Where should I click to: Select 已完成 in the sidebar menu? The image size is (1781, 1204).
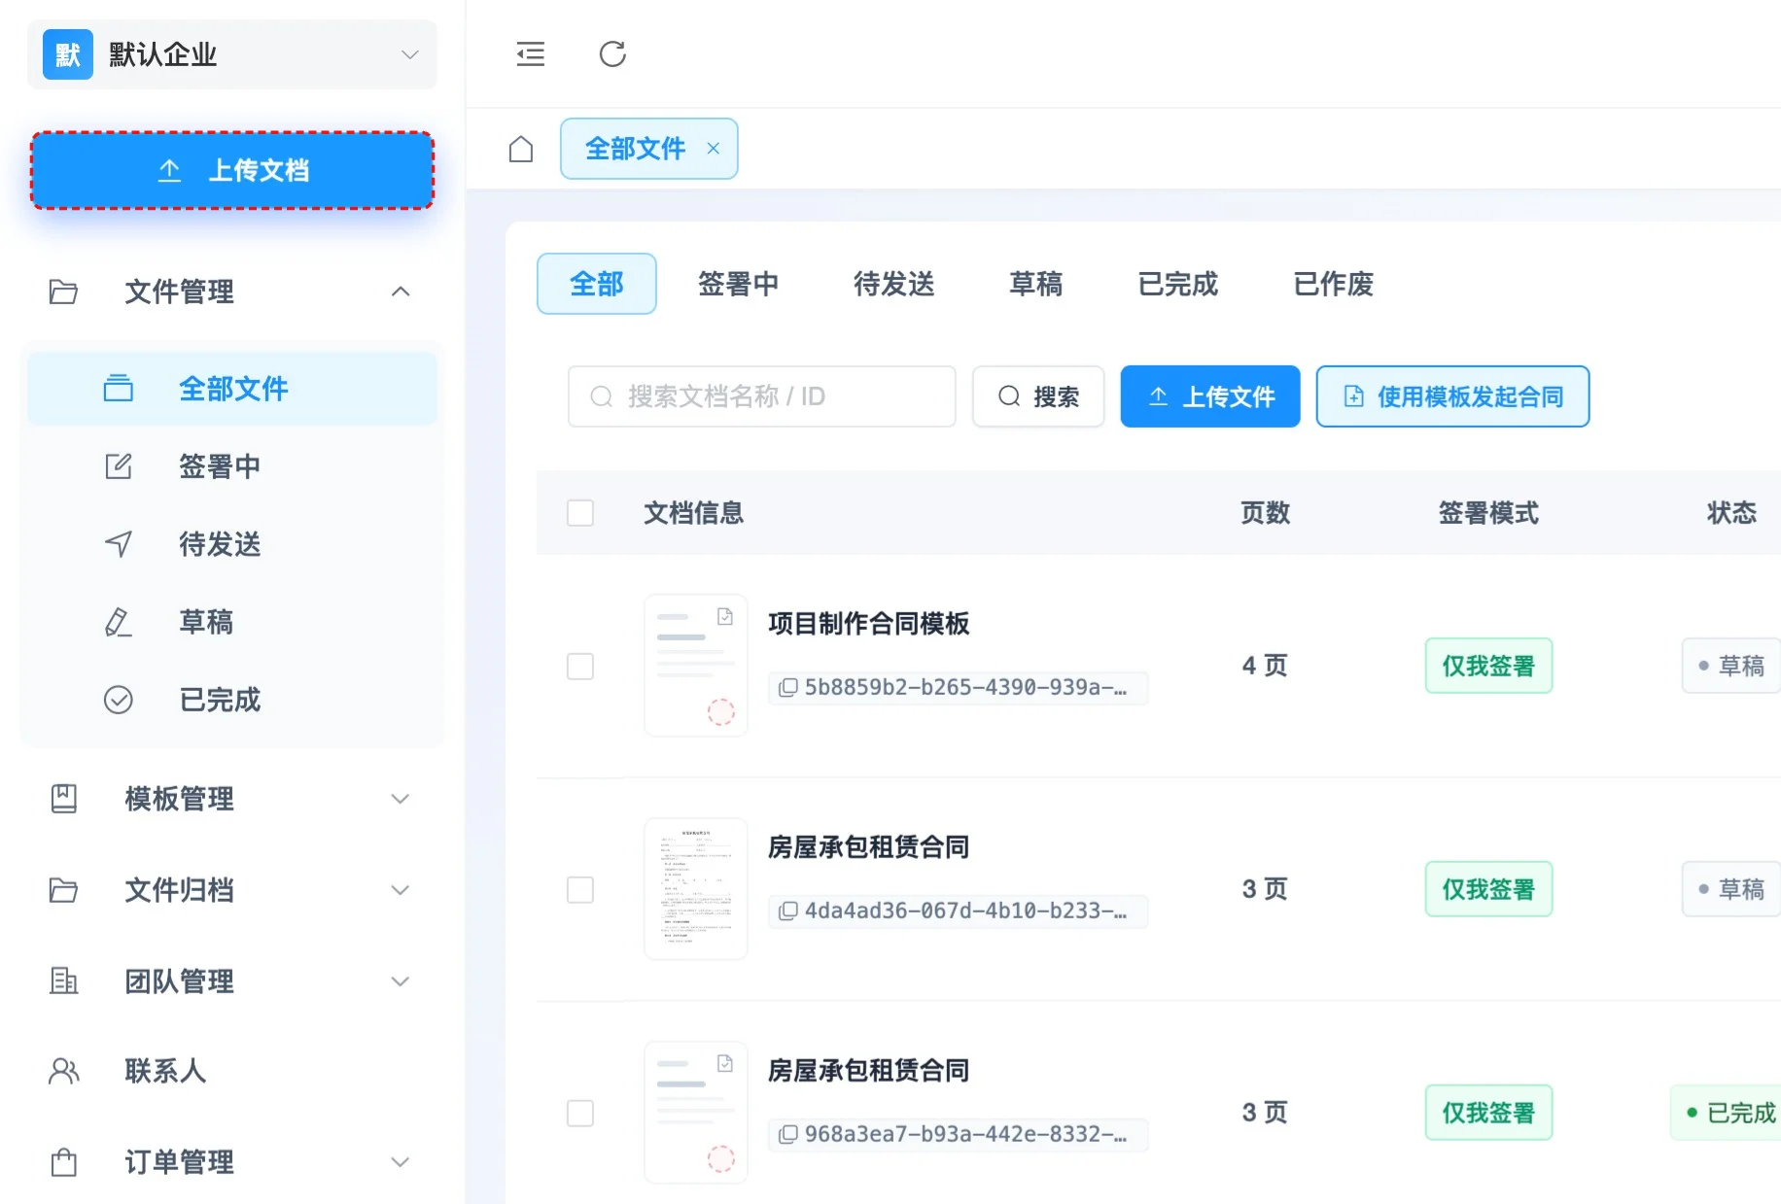[232, 700]
